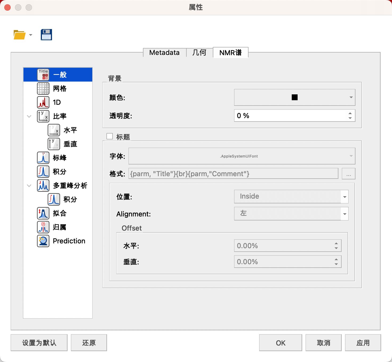The image size is (392, 362).
Task: Open the 网格 settings row
Action: 58,89
